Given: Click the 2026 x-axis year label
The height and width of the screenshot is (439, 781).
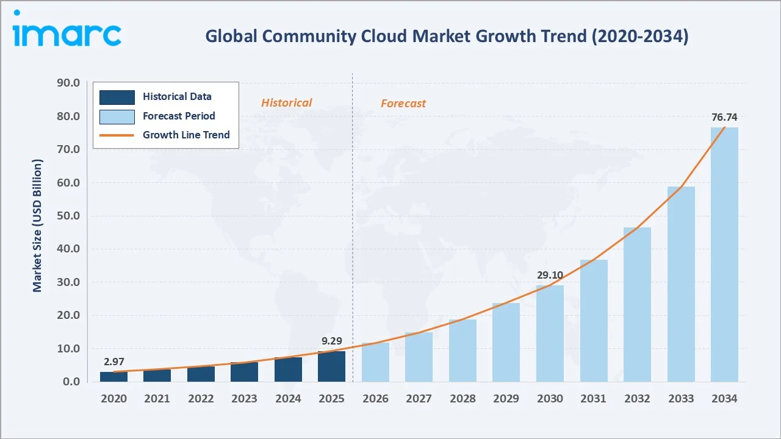Looking at the screenshot, I should pyautogui.click(x=375, y=399).
